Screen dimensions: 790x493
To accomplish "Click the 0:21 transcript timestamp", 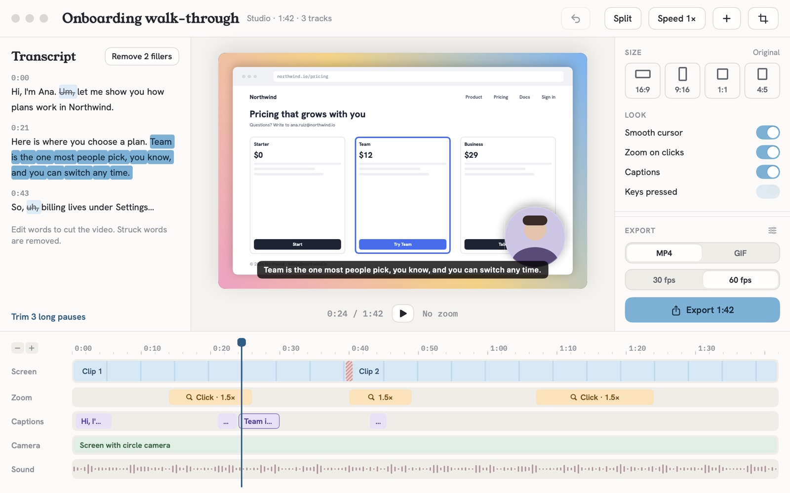I will point(20,128).
